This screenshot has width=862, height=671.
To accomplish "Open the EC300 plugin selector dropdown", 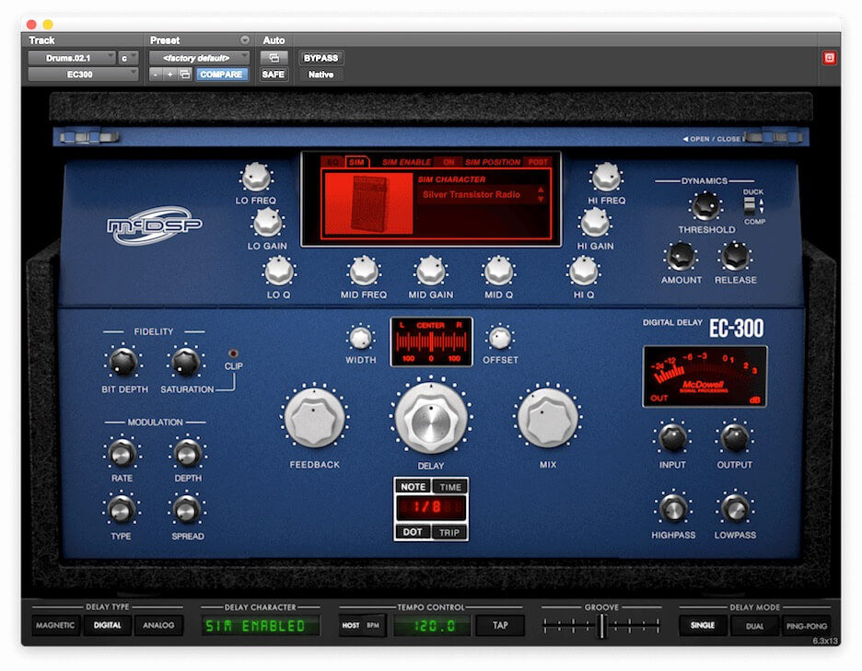I will [83, 75].
